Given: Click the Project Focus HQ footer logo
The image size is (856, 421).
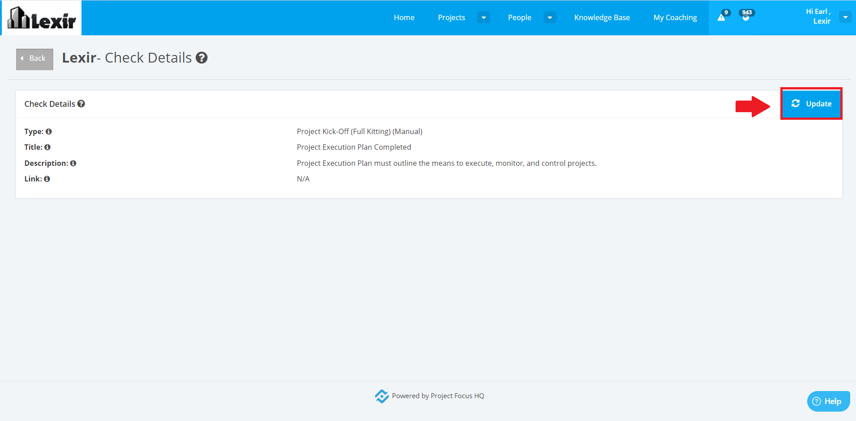Looking at the screenshot, I should point(381,396).
